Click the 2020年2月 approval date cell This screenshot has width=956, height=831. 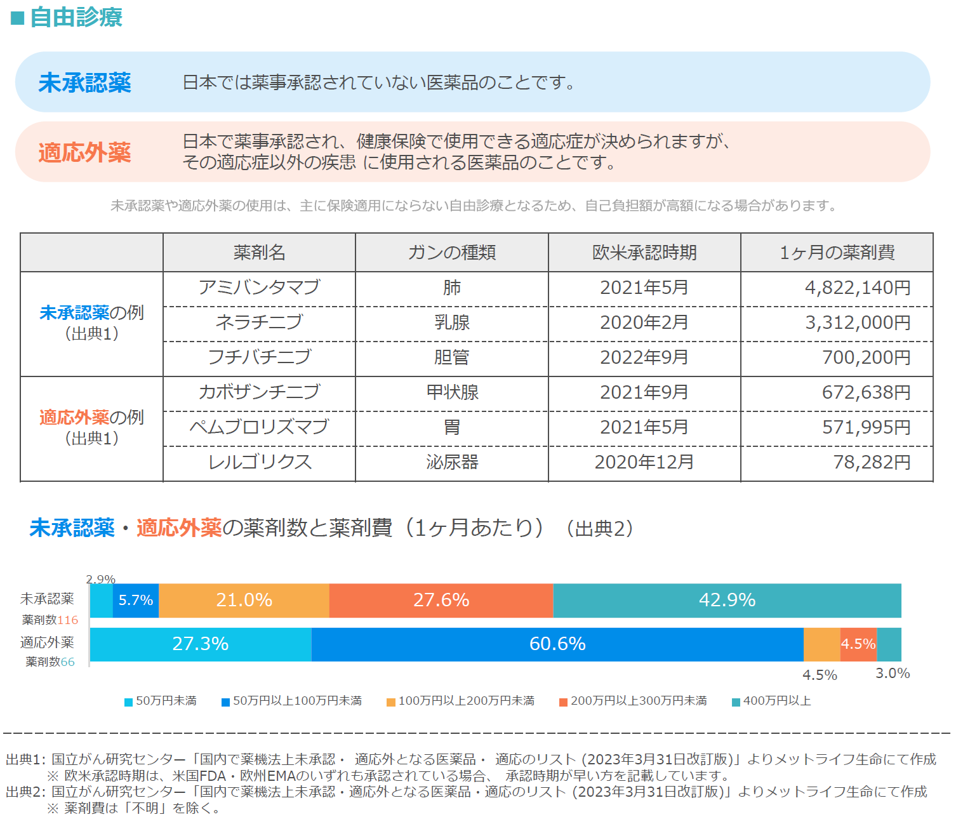[x=644, y=323]
